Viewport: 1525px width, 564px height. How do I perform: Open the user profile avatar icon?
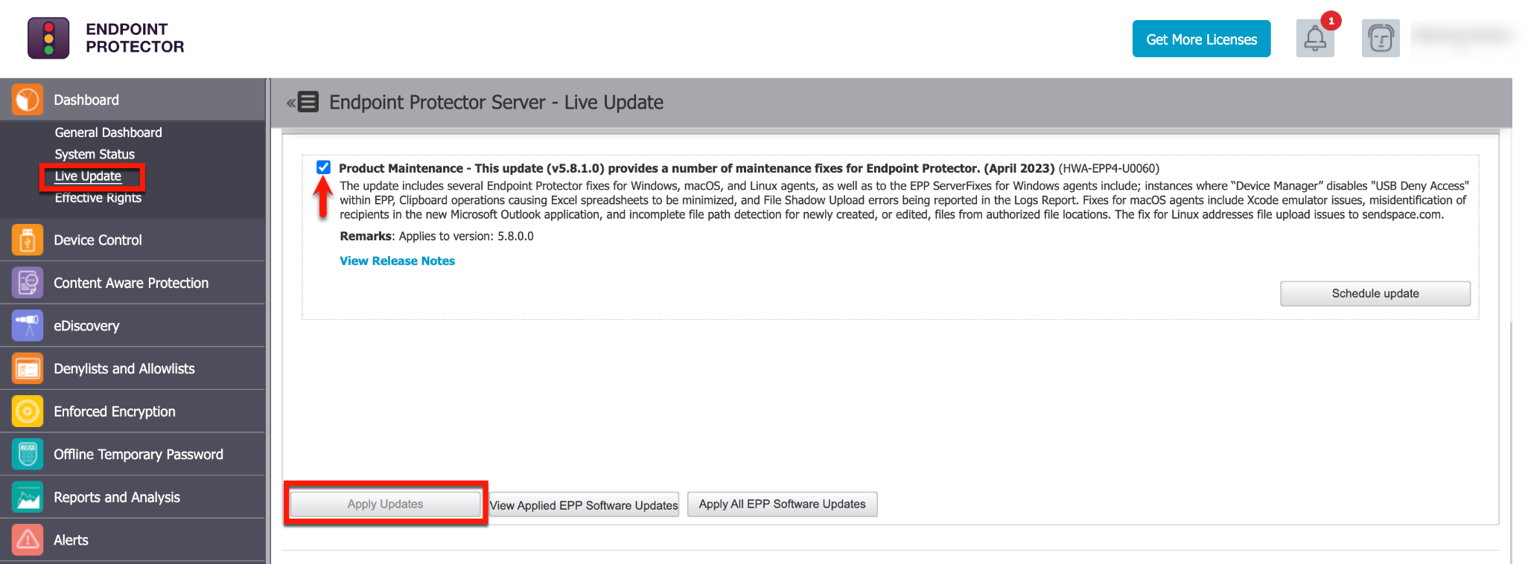tap(1381, 39)
